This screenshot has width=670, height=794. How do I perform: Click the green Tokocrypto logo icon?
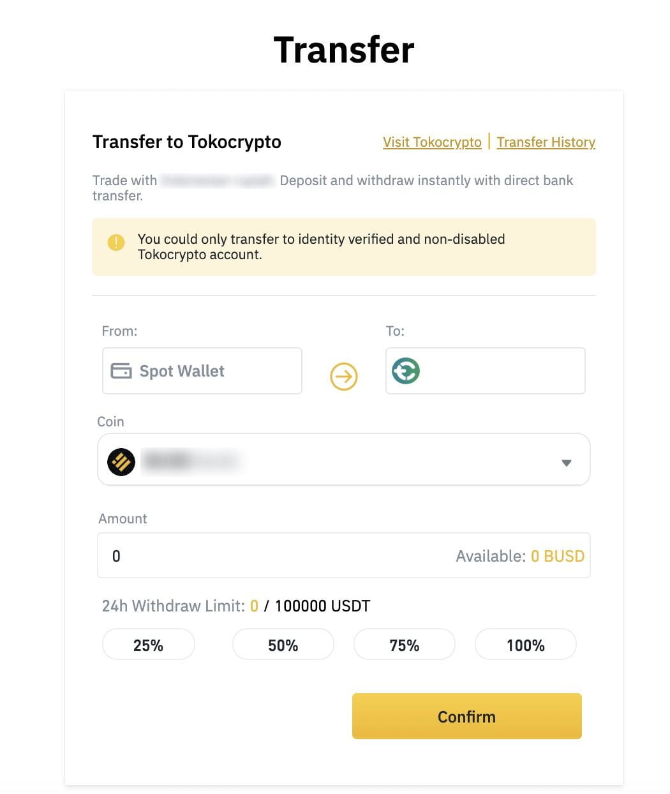pyautogui.click(x=406, y=371)
